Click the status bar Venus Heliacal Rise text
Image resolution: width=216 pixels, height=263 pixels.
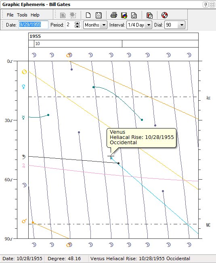140,259
